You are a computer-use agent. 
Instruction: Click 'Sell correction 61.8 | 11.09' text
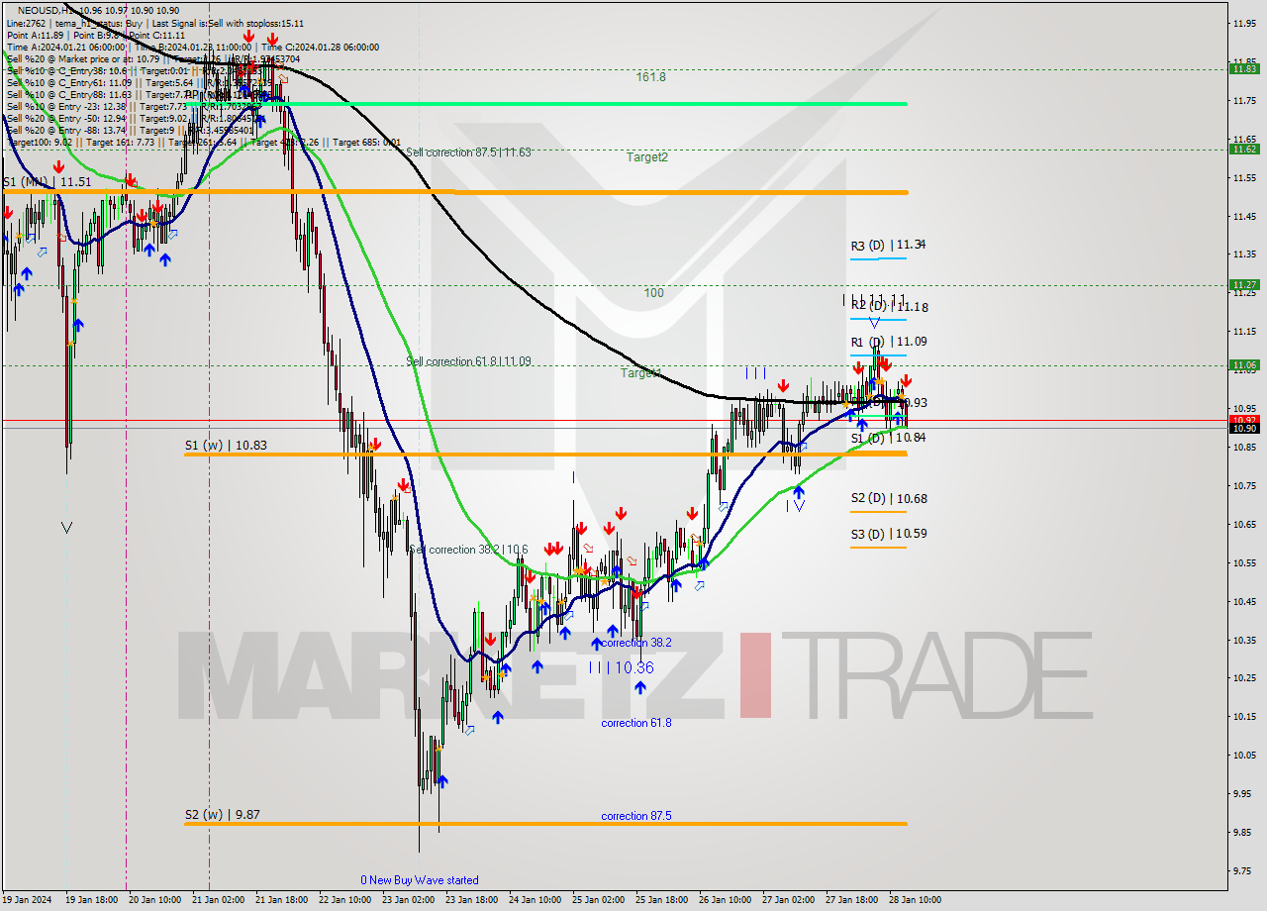(x=468, y=361)
